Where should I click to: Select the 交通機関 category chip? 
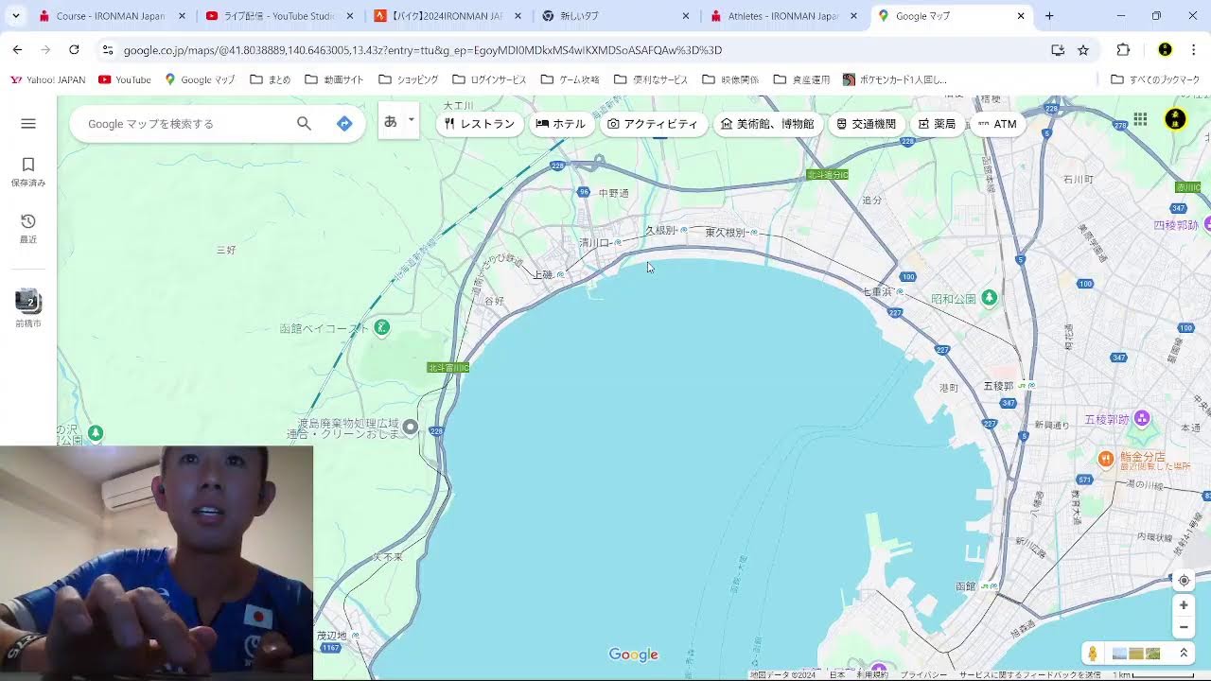[866, 124]
